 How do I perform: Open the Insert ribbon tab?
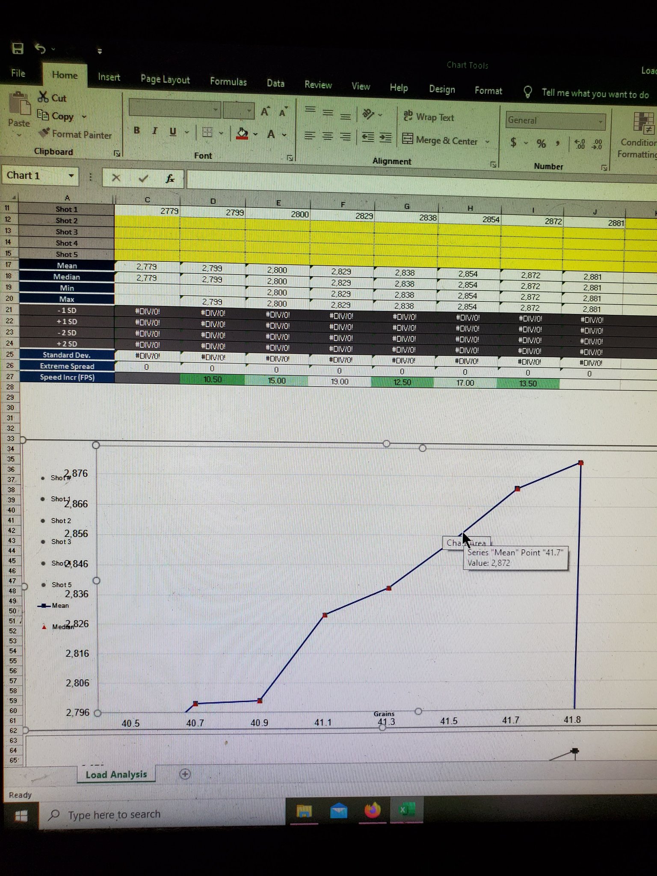tap(109, 77)
